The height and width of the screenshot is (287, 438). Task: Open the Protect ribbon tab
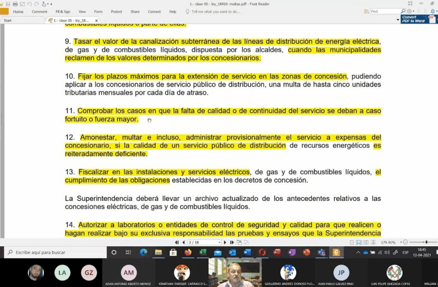tap(116, 12)
